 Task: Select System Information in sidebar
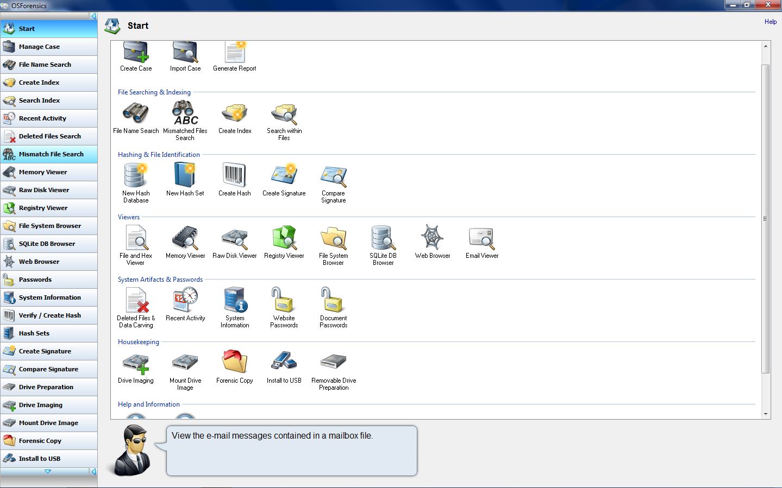49,297
